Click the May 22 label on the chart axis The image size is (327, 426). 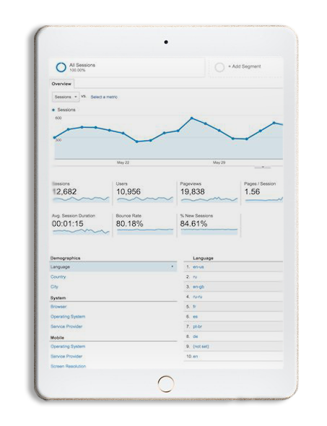click(x=123, y=162)
